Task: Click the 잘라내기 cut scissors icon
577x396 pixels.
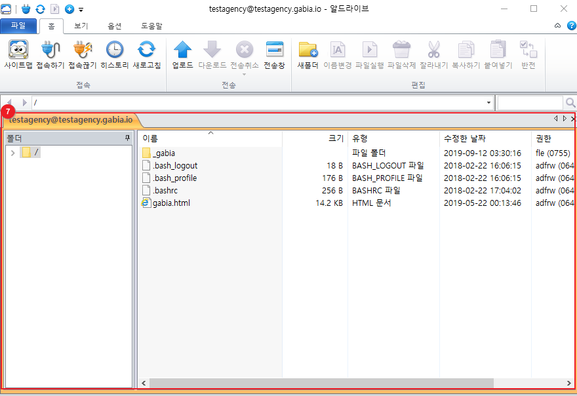Action: 433,54
